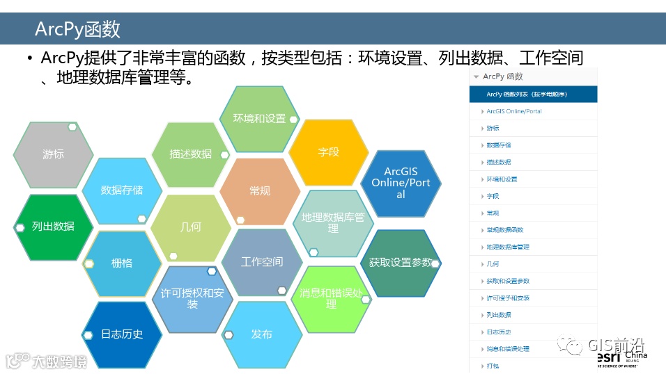The height and width of the screenshot is (374, 666).
Task: Click the yellow 字段 hexagon
Action: (x=328, y=152)
